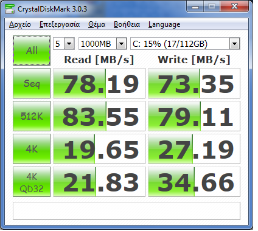Start the 4K test
Screen dimensions: 258x231
click(x=32, y=149)
